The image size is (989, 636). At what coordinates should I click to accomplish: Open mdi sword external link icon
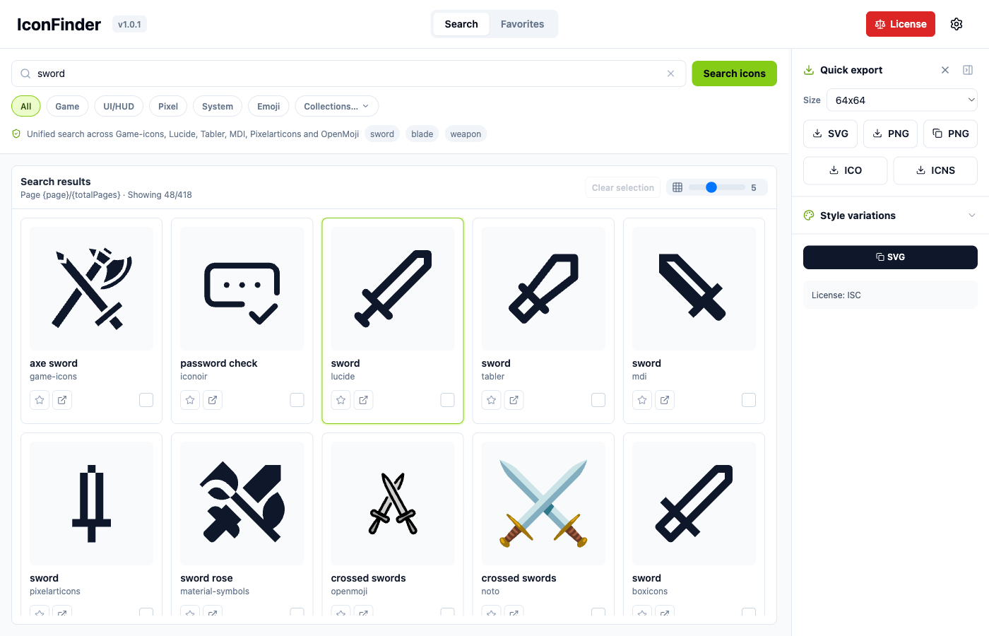(665, 400)
